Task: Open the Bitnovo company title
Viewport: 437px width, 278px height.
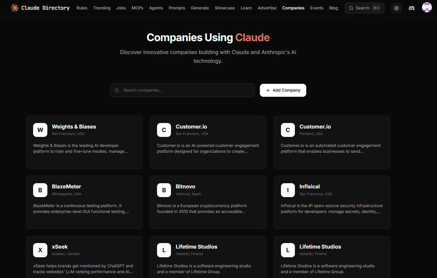Action: [x=186, y=186]
